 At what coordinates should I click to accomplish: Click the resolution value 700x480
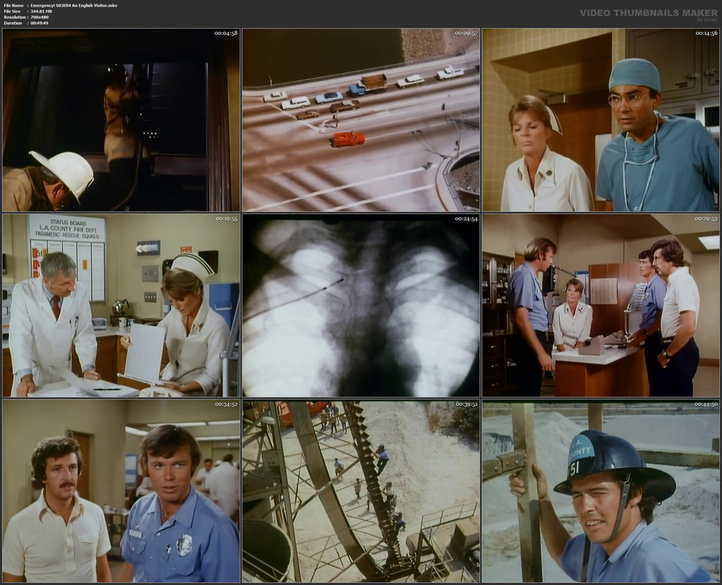(x=39, y=17)
